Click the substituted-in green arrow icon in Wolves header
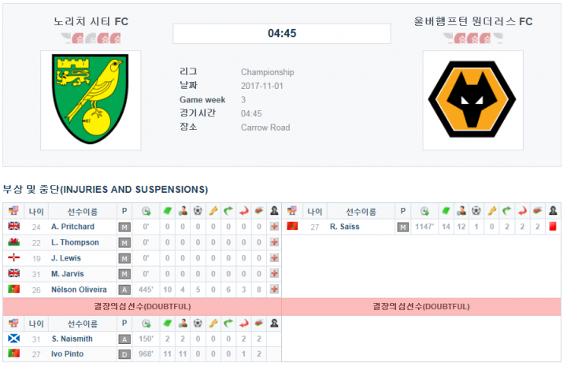This screenshot has width=567, height=366. 506,211
